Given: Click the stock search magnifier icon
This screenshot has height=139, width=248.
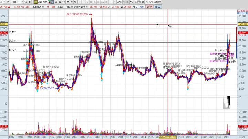Looking at the screenshot, I should [x=25, y=2].
